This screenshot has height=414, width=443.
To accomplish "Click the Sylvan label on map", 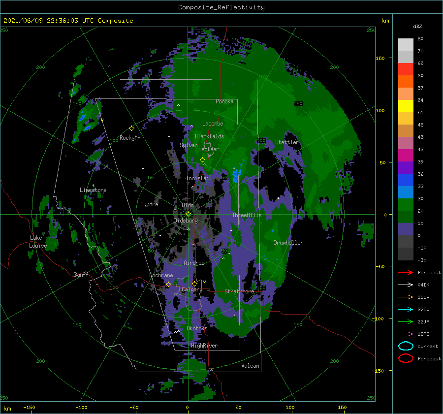I will tap(189, 145).
